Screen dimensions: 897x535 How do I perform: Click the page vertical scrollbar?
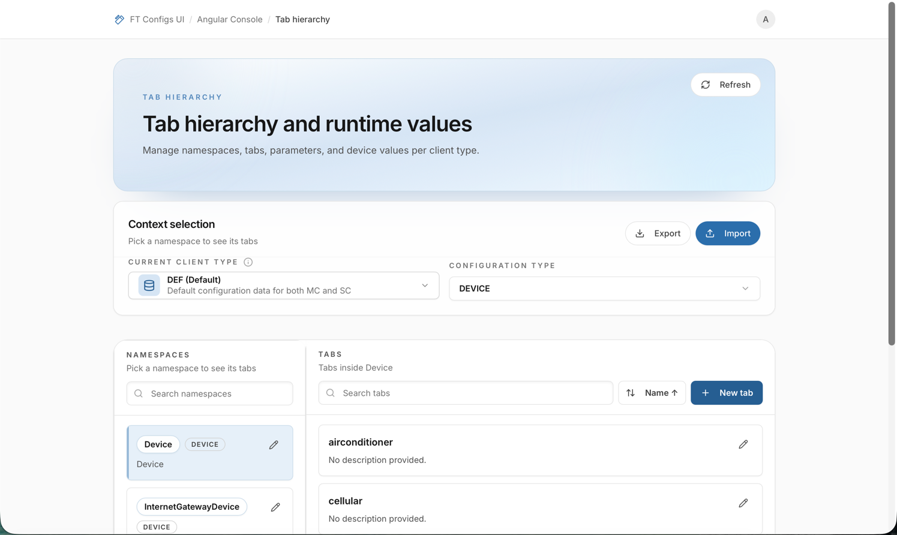[892, 174]
